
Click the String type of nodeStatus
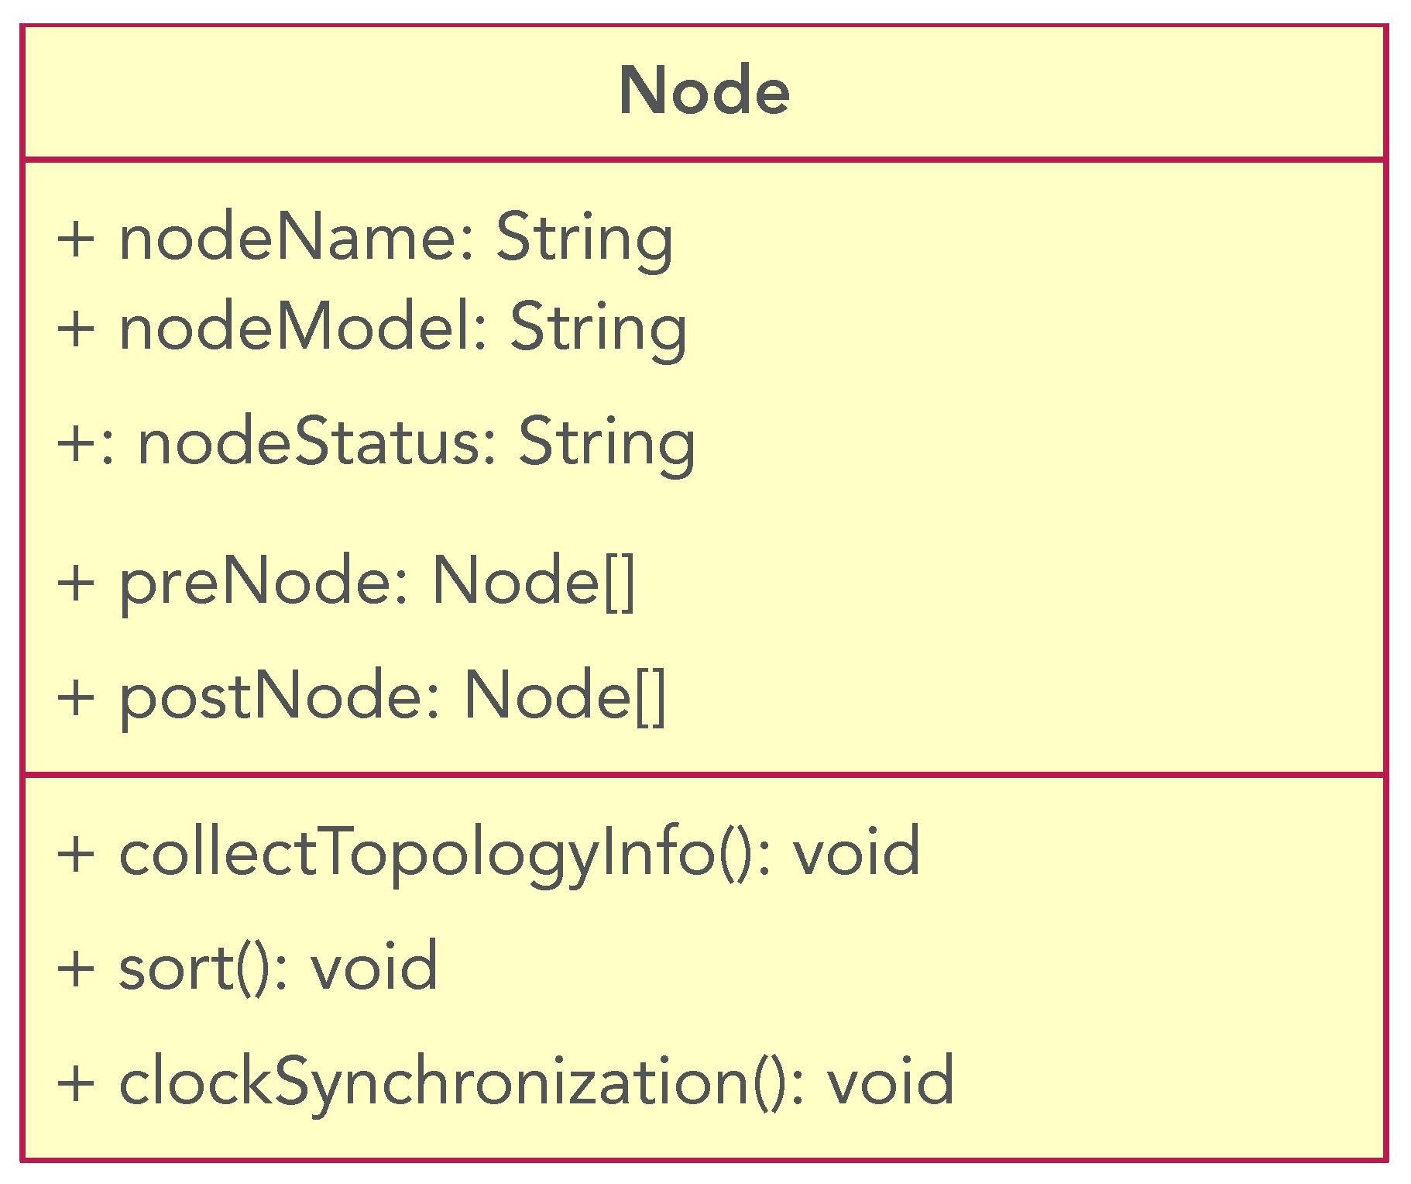point(606,442)
